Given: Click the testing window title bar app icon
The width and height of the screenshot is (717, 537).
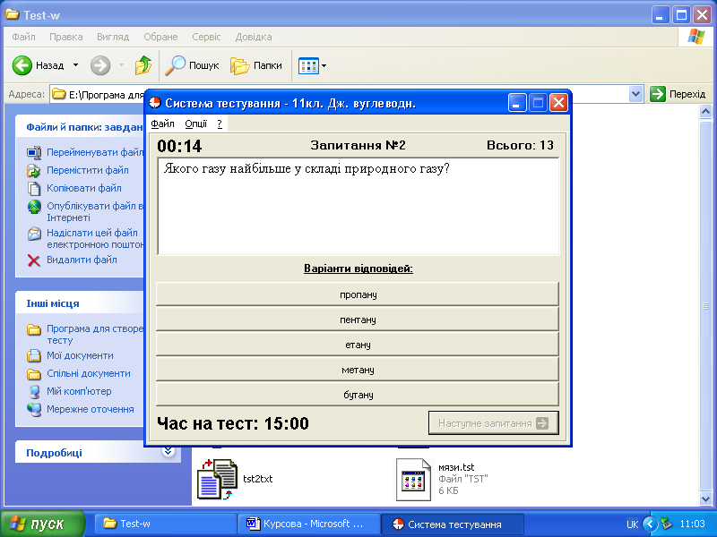Looking at the screenshot, I should [155, 103].
